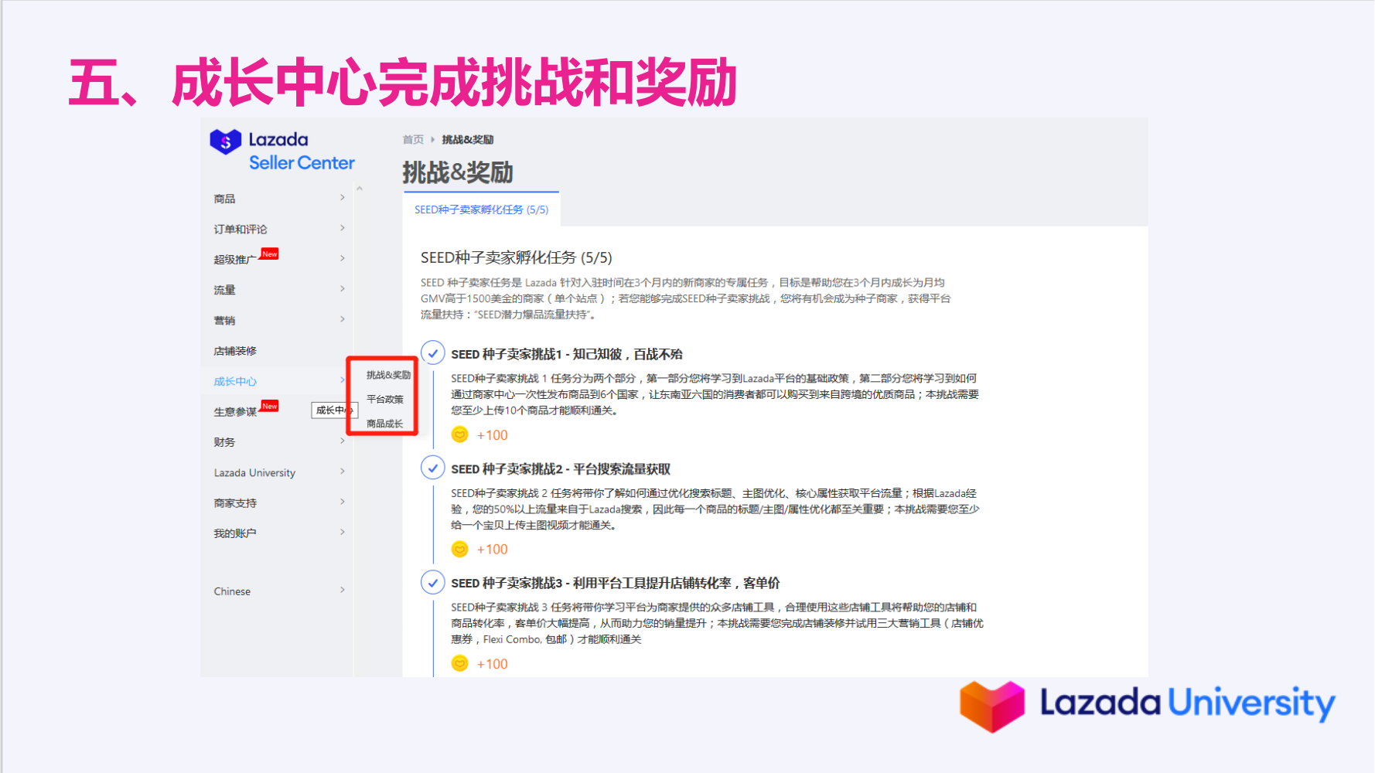Expand the 订单和评论 chevron
The image size is (1375, 773).
pyautogui.click(x=343, y=228)
